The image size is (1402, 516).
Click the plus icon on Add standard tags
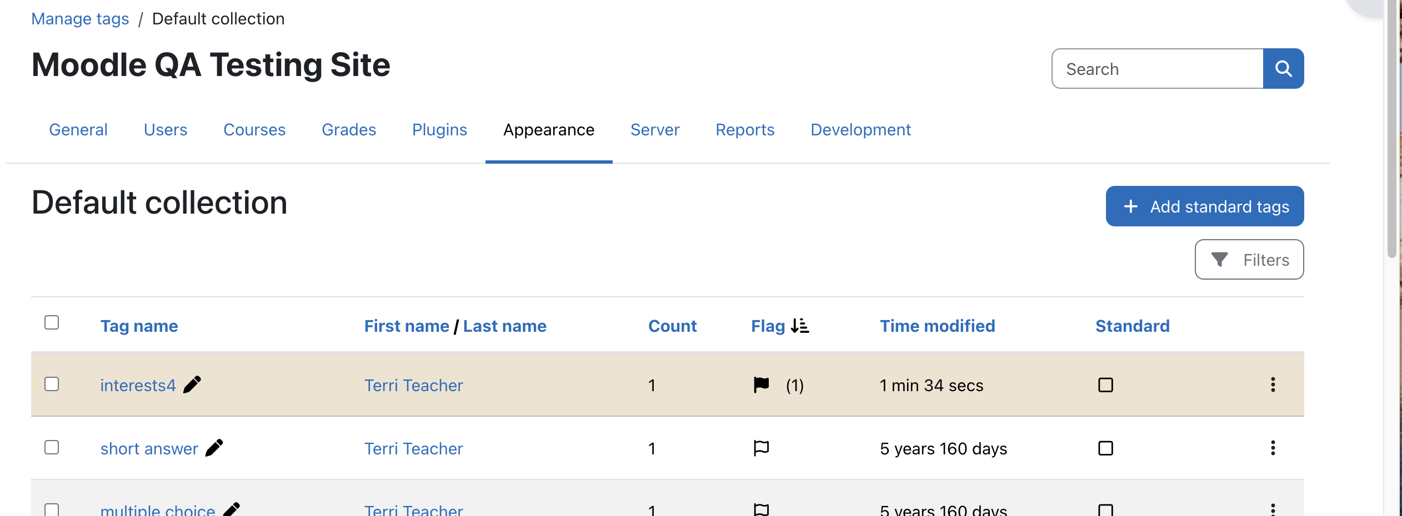coord(1130,206)
